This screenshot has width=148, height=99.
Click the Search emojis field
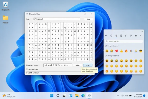click(124, 41)
